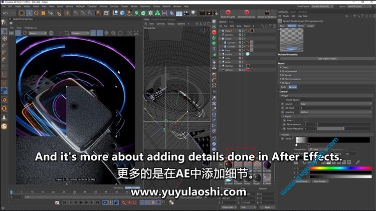376x211 pixels.
Task: Click the color eyedropper icon
Action: coord(357,162)
